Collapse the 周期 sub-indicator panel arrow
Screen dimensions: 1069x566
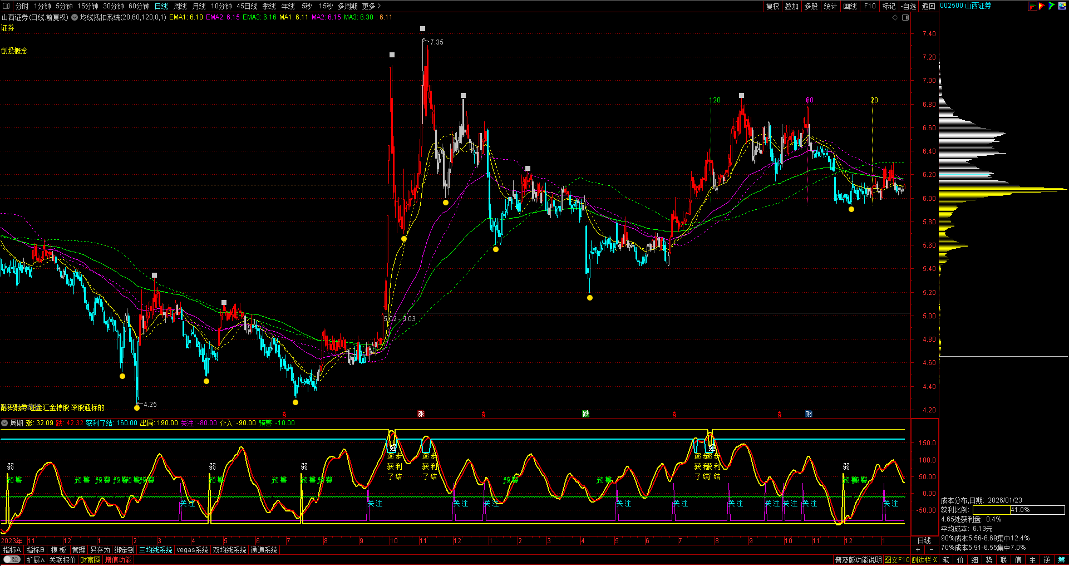[5, 423]
